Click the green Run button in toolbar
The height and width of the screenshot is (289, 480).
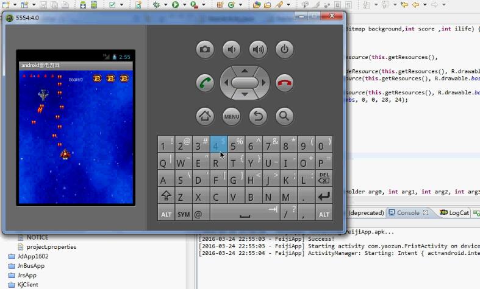(175, 5)
